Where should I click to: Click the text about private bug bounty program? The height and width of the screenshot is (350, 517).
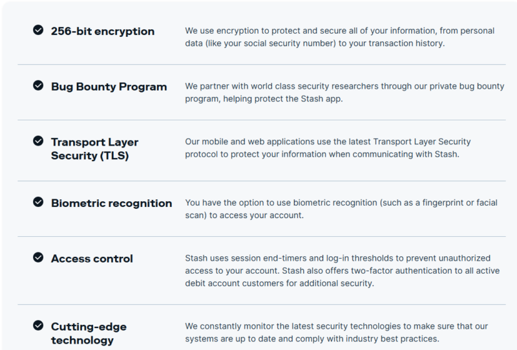pos(344,93)
